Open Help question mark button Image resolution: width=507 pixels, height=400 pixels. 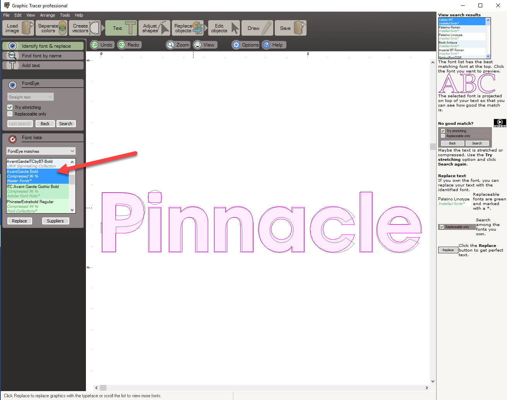coord(274,45)
